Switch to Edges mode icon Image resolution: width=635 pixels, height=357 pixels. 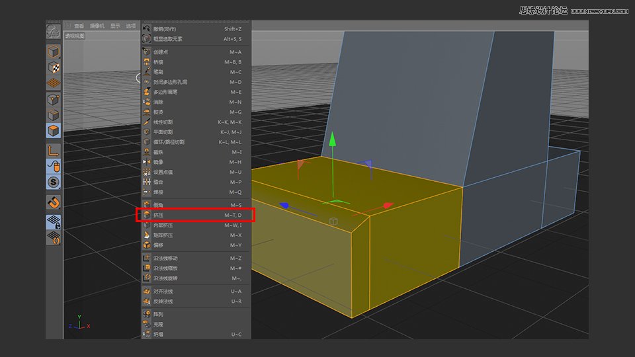click(54, 114)
